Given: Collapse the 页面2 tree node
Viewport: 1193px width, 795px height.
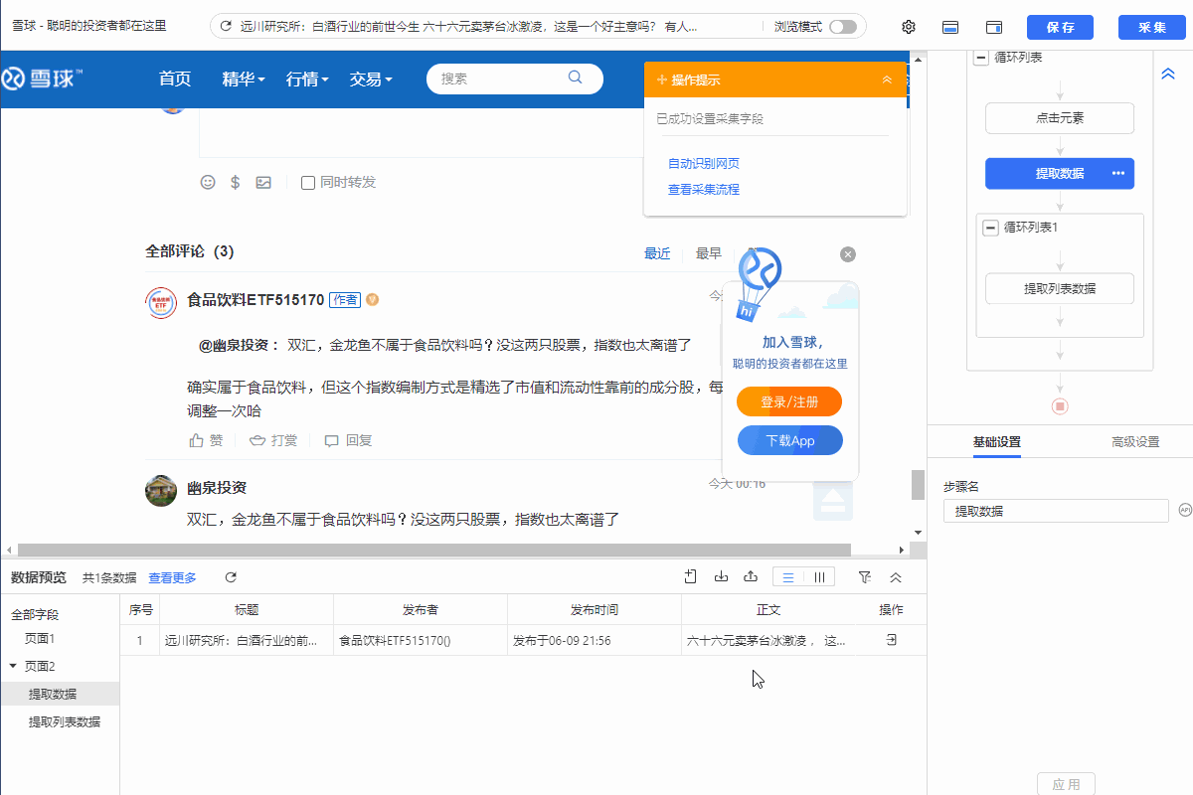Looking at the screenshot, I should pos(13,666).
